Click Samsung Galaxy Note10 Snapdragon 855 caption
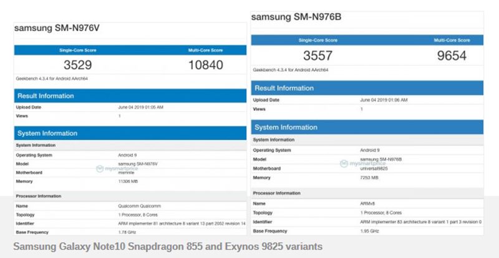This screenshot has height=258, width=499. click(168, 246)
